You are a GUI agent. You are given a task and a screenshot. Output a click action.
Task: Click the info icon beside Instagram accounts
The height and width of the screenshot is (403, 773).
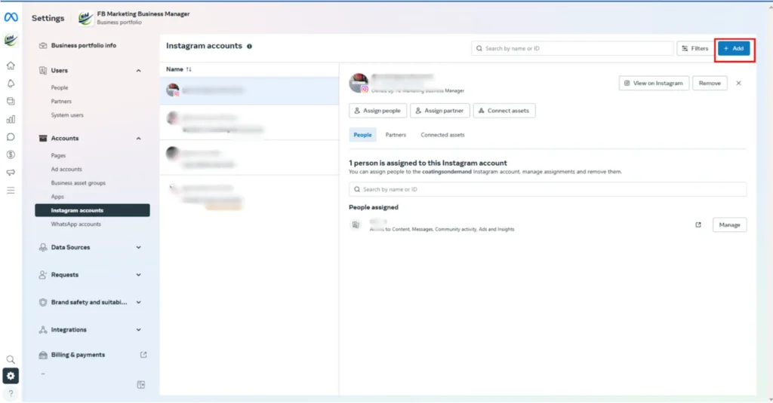coord(249,46)
